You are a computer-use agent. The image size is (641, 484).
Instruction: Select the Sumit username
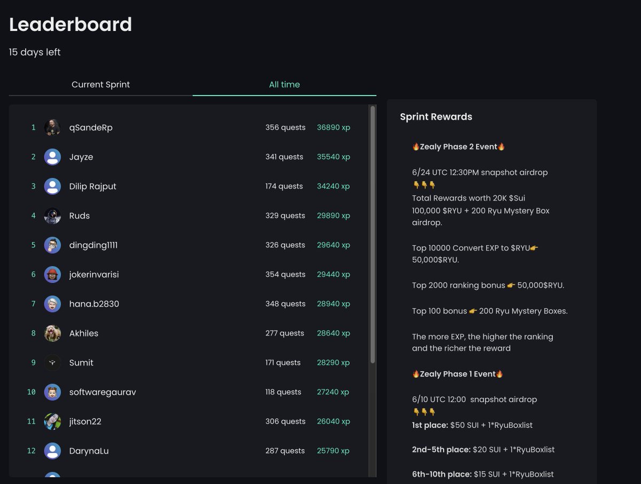point(81,363)
